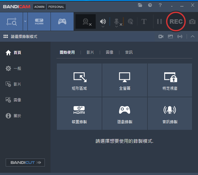Click the image icon in mode bar
Viewport: 198px width, 175px height.
170,37
